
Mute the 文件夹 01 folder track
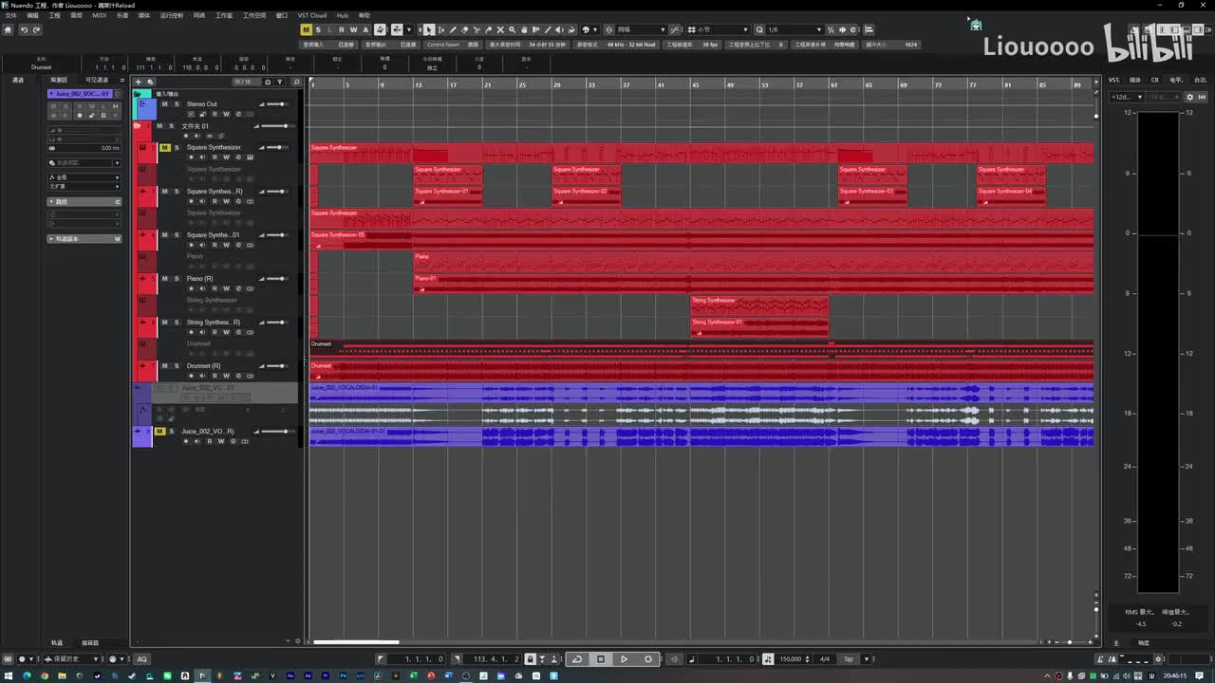click(159, 126)
